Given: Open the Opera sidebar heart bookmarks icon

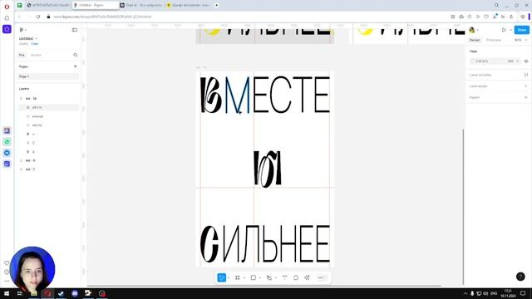Looking at the screenshot, I should pos(7,263).
